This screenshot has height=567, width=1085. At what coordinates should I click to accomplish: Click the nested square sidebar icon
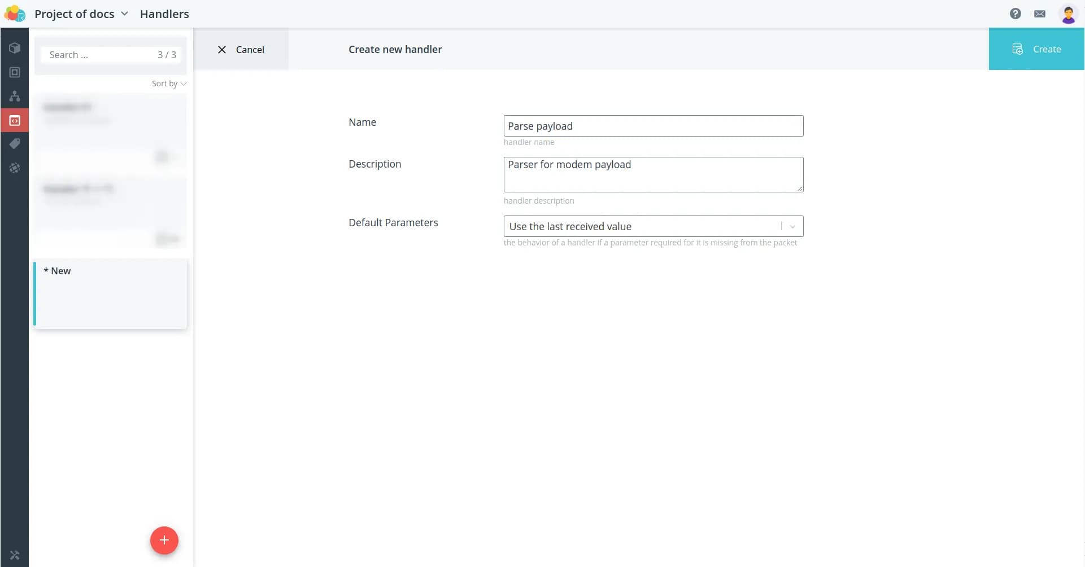click(15, 72)
